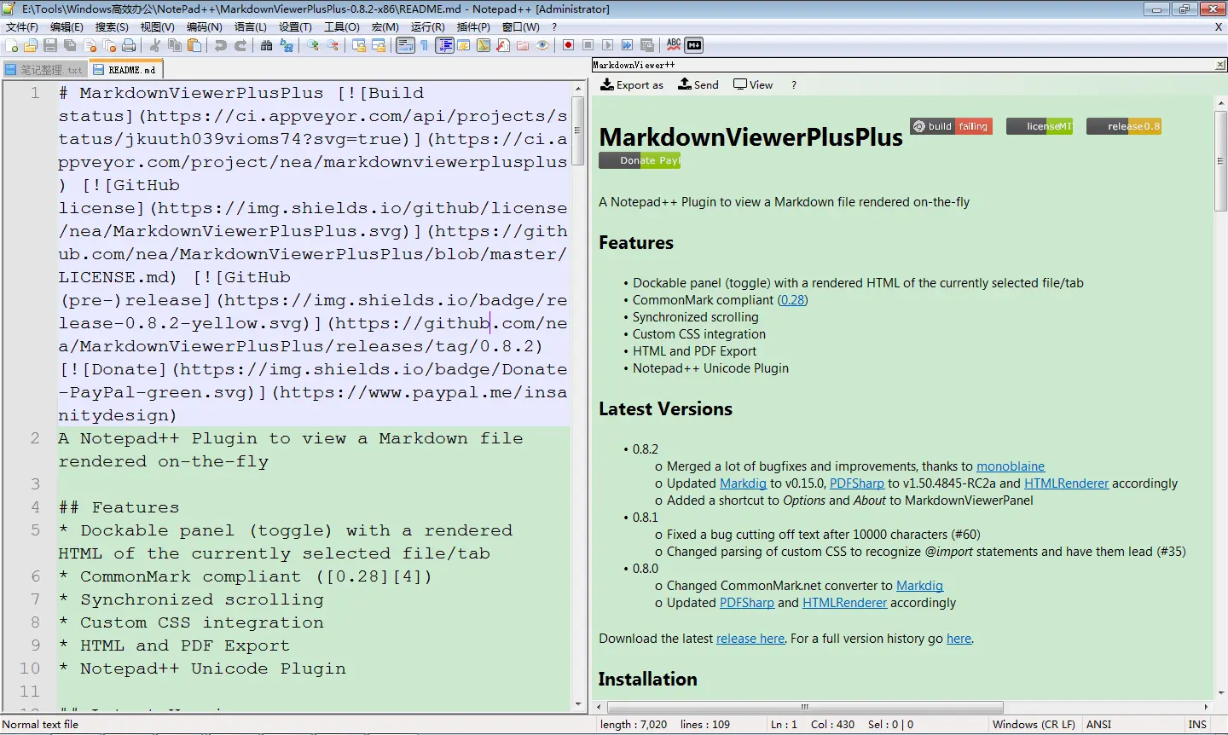
Task: Click the build failing badge
Action: click(x=951, y=126)
